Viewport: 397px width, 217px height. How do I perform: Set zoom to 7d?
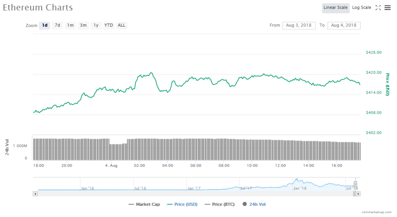point(57,26)
